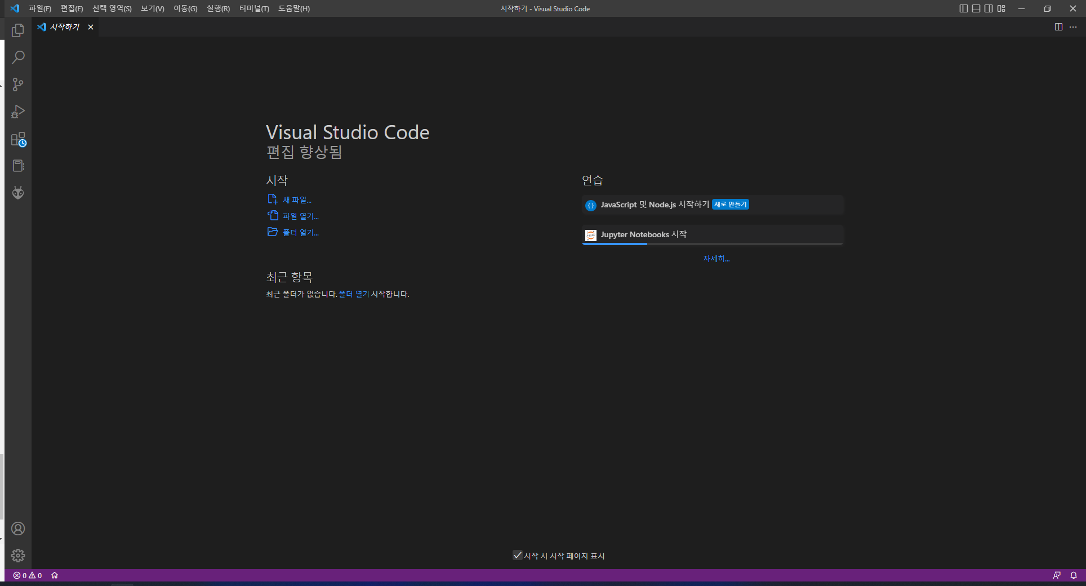Open the 터미널(T) menu
Screen dimensions: 1086x586
click(254, 8)
